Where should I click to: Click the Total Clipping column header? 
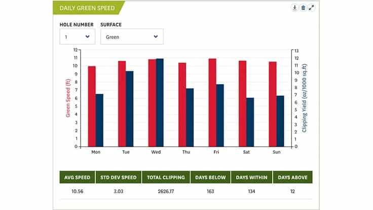coord(166,178)
